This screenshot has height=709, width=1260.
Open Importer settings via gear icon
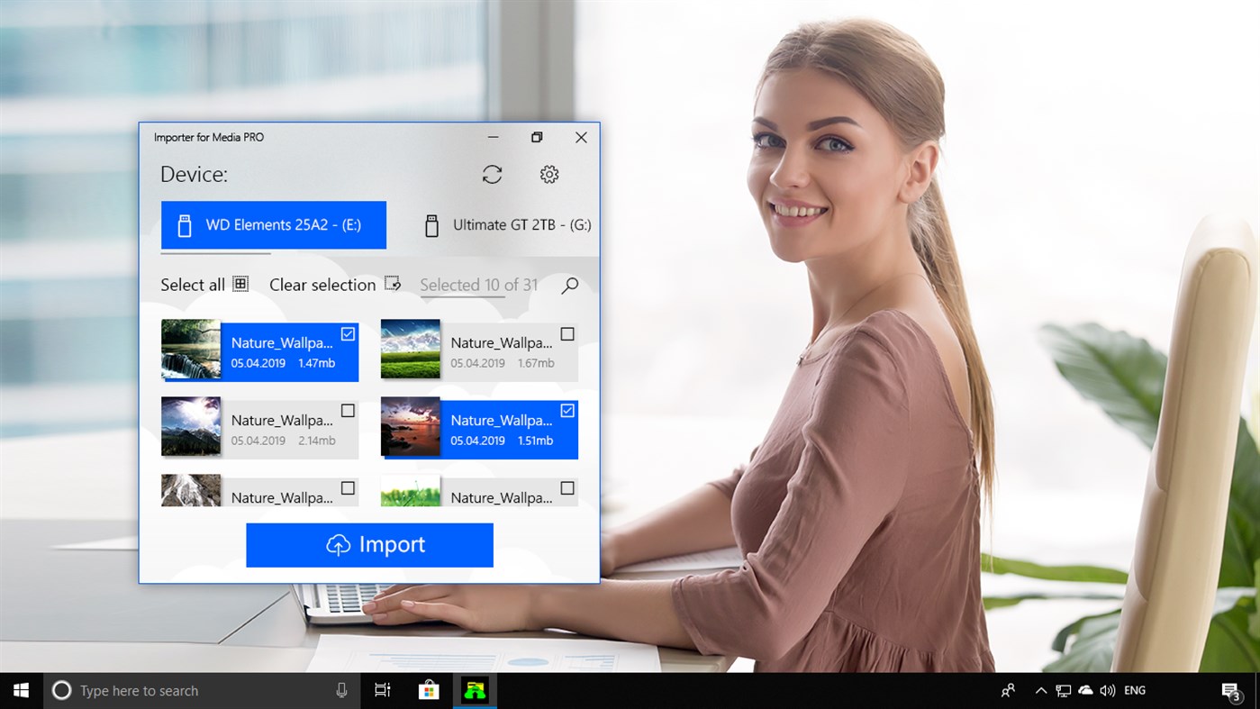[x=549, y=174]
